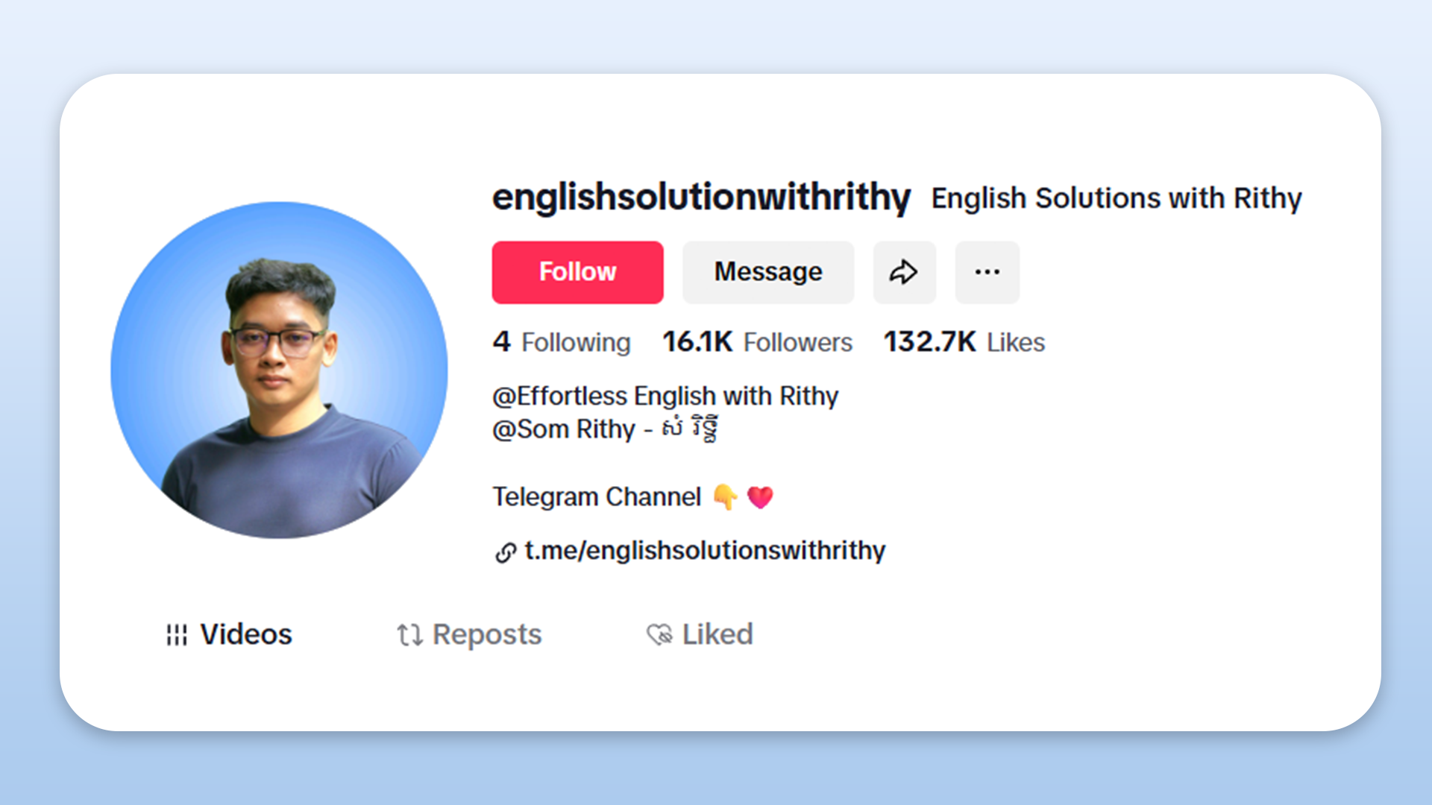Click the red heart emoji
This screenshot has width=1432, height=805.
coord(760,497)
